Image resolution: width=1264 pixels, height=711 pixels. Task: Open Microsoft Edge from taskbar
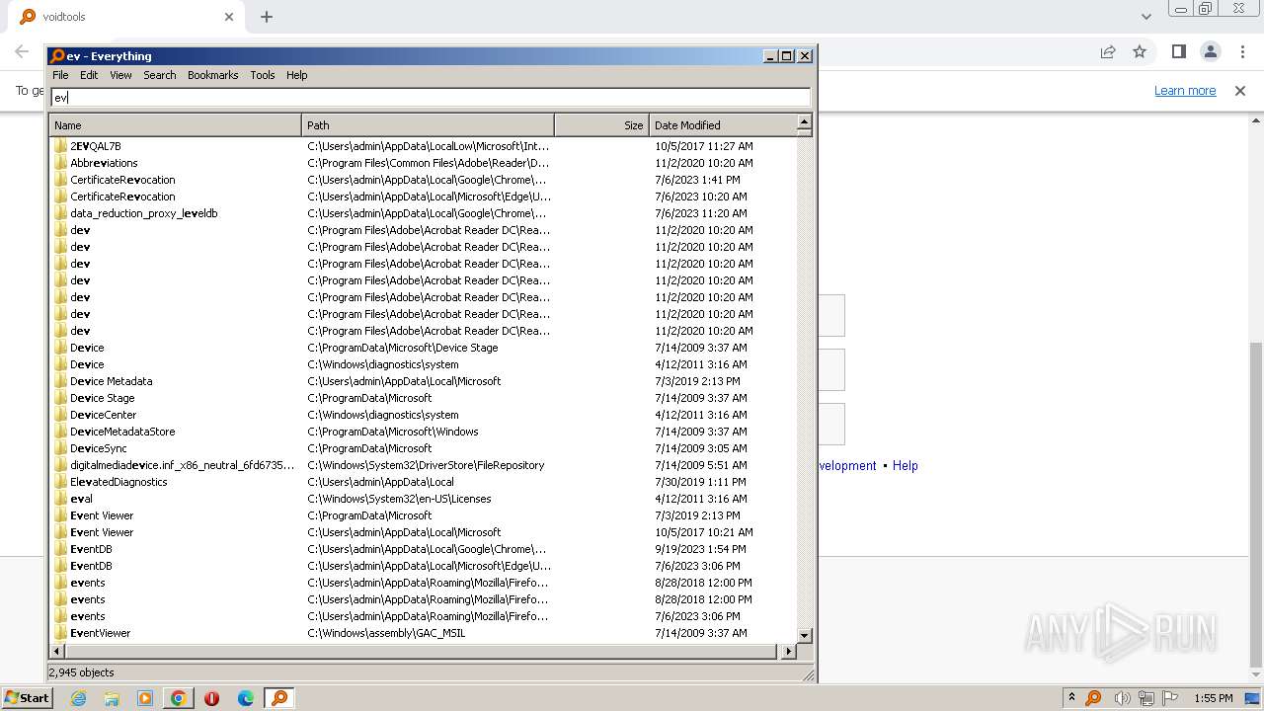coord(246,698)
